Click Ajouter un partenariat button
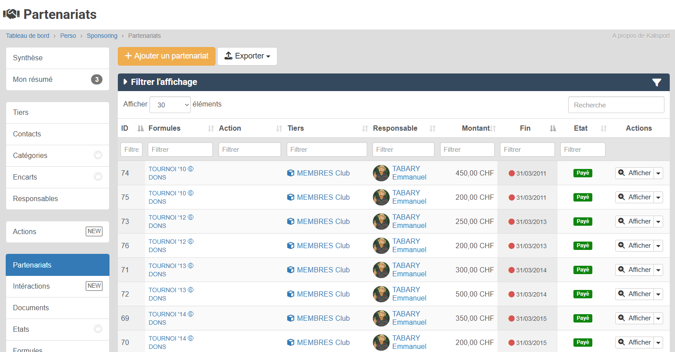 [x=166, y=56]
